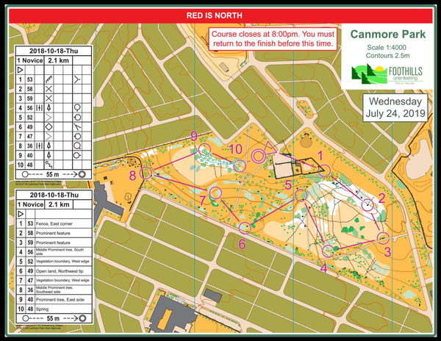Viewport: 441px width, 341px height.
Task: Click the large gray building at bottom of map
Action: coord(172,314)
